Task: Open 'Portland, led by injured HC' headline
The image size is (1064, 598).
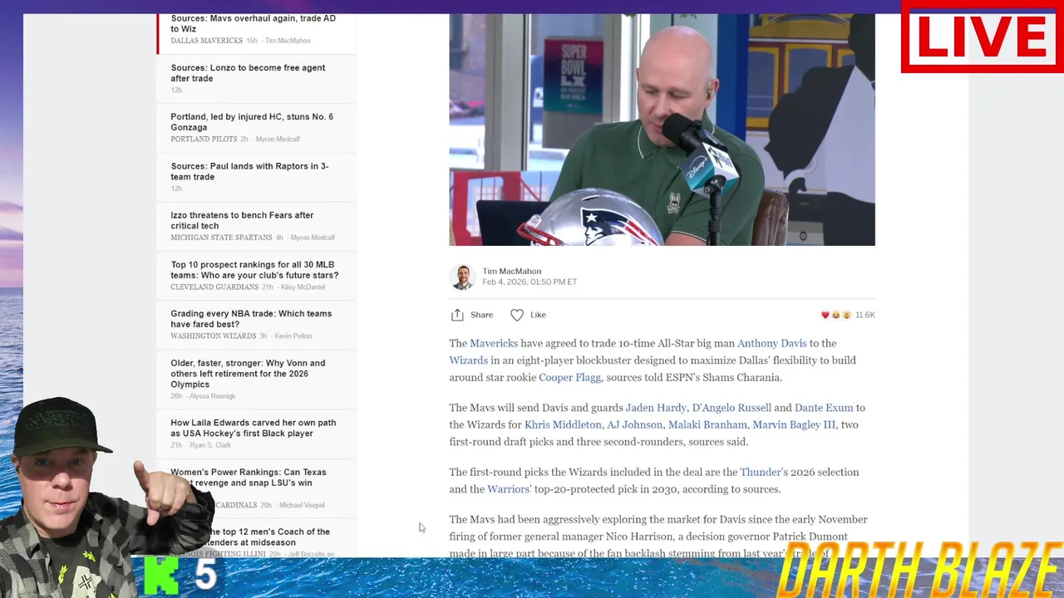Action: tap(252, 122)
